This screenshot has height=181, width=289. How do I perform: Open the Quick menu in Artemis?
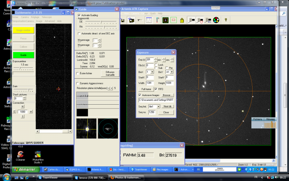coord(152,13)
